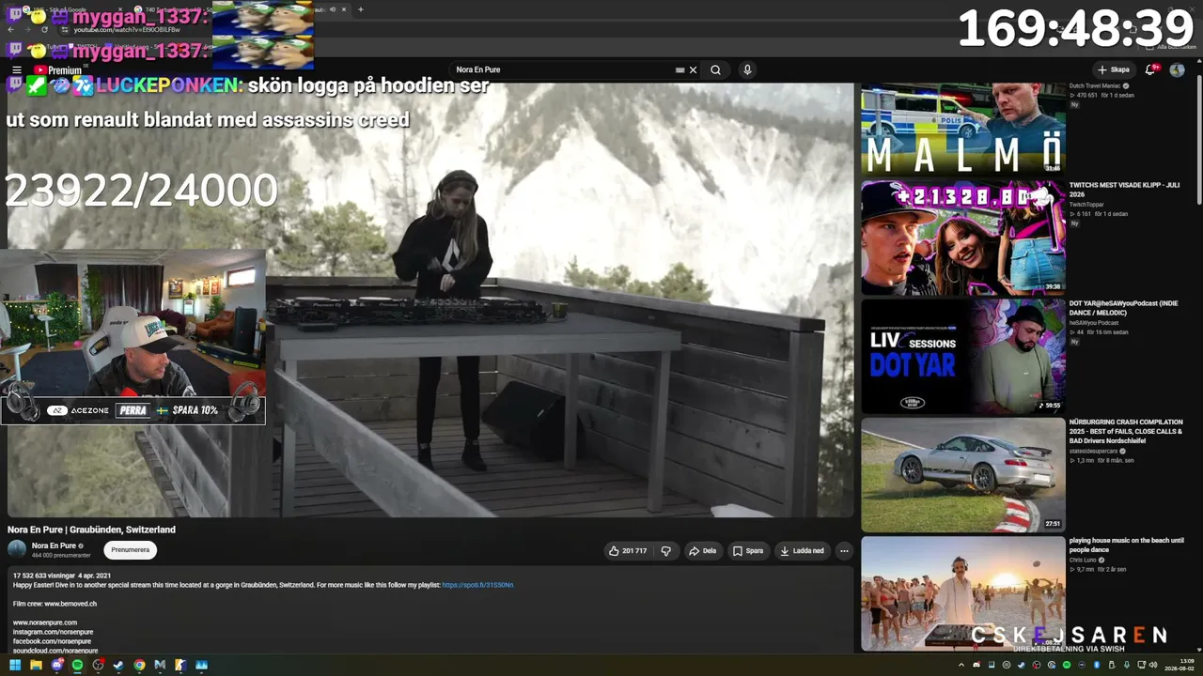The image size is (1203, 676).
Task: Open the DOT YAR Liv Sessions thumbnail
Action: [x=963, y=356]
